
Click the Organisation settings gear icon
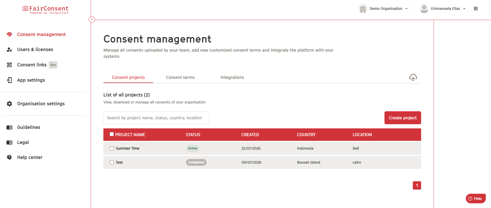[9, 104]
